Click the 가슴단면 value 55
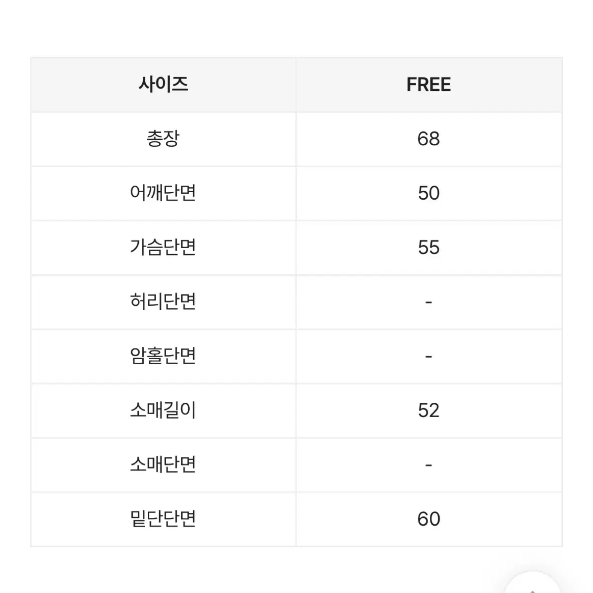 pos(428,248)
